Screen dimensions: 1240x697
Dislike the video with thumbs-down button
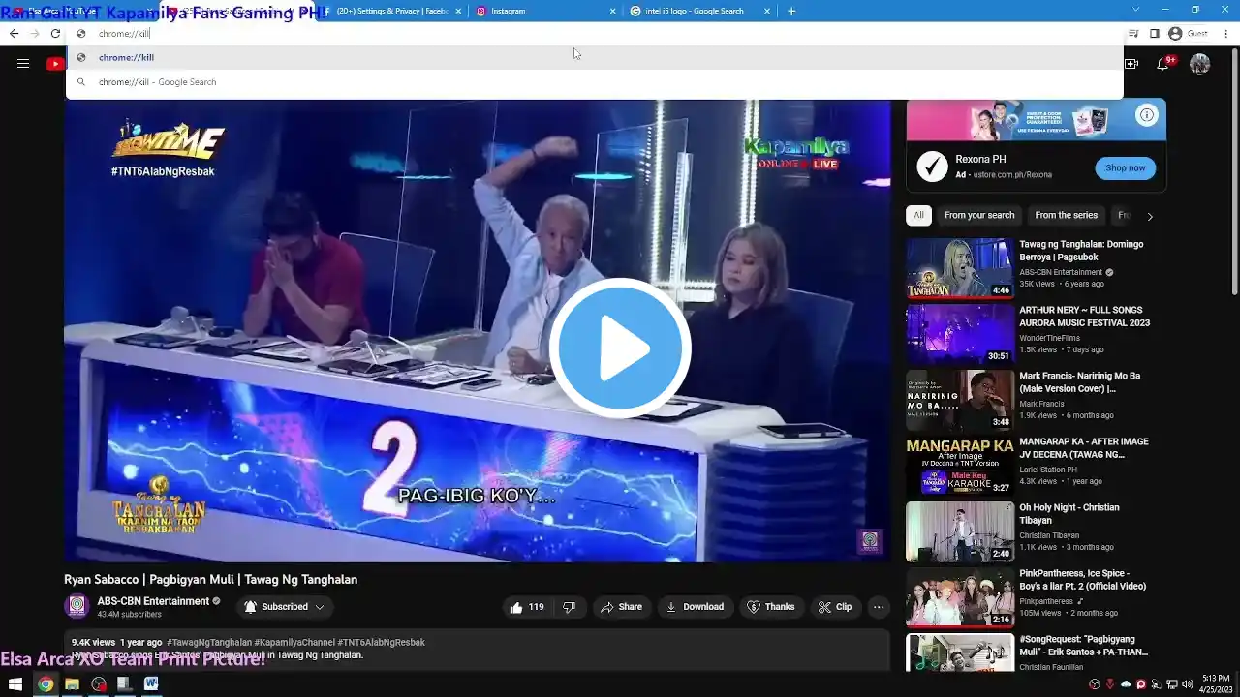[x=569, y=607]
